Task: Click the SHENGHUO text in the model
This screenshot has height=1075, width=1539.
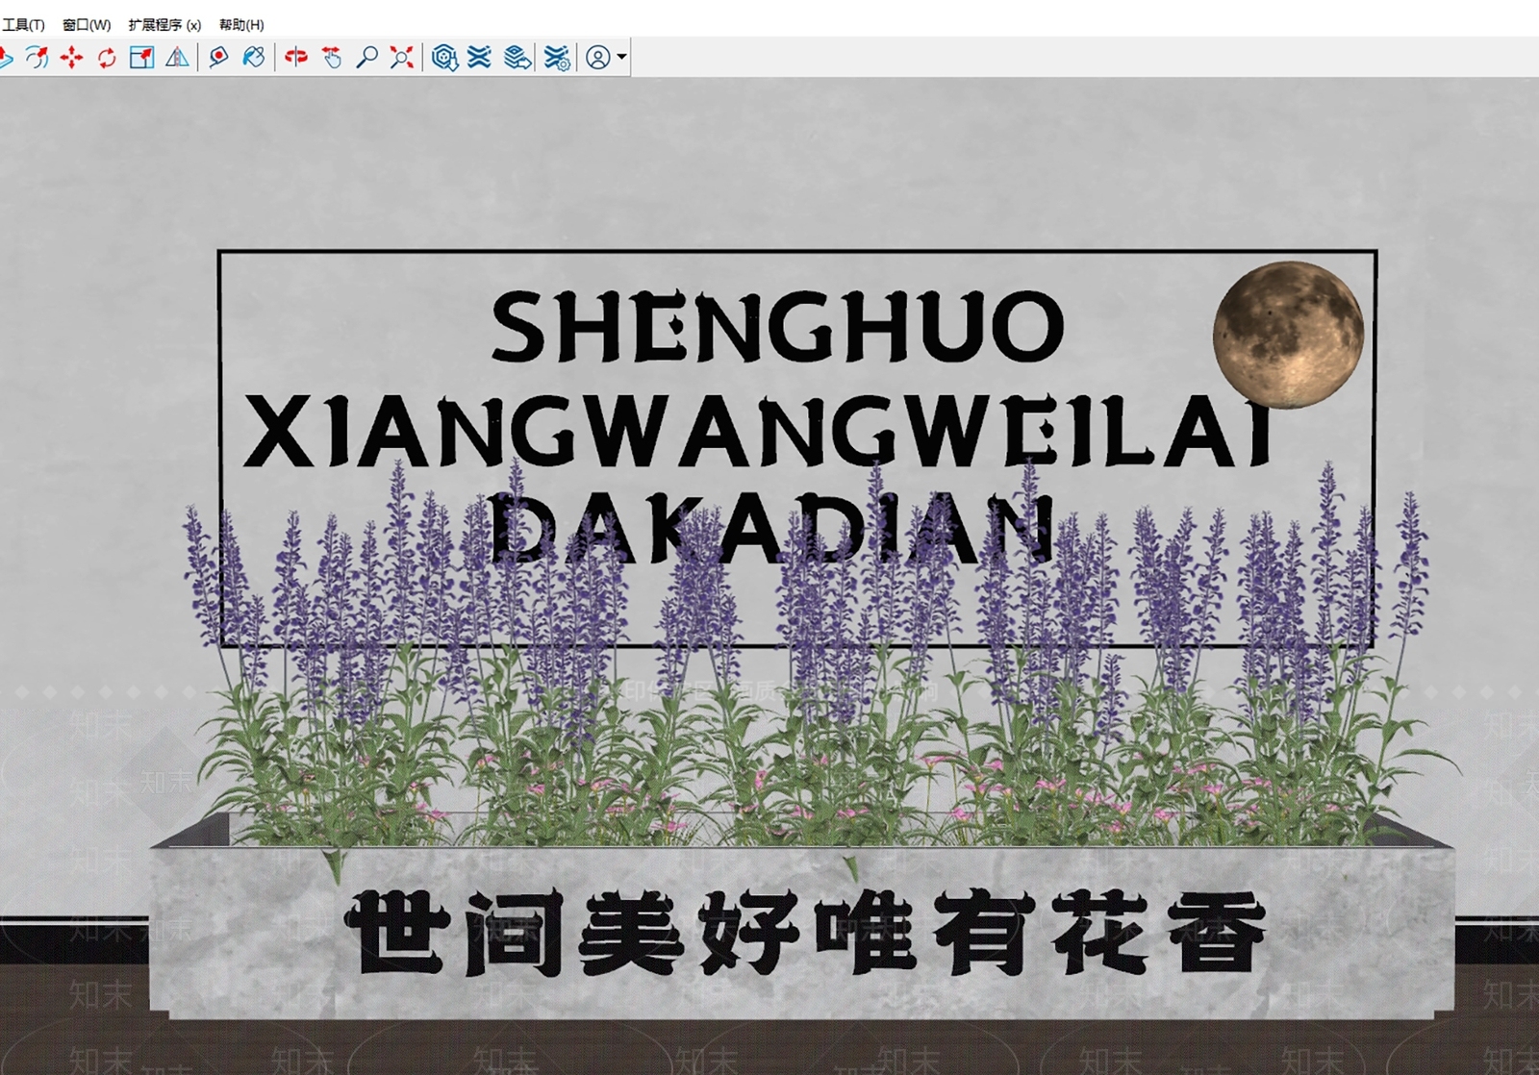Action: pyautogui.click(x=777, y=327)
